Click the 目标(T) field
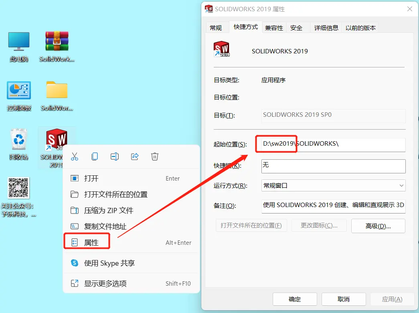 tap(333, 116)
